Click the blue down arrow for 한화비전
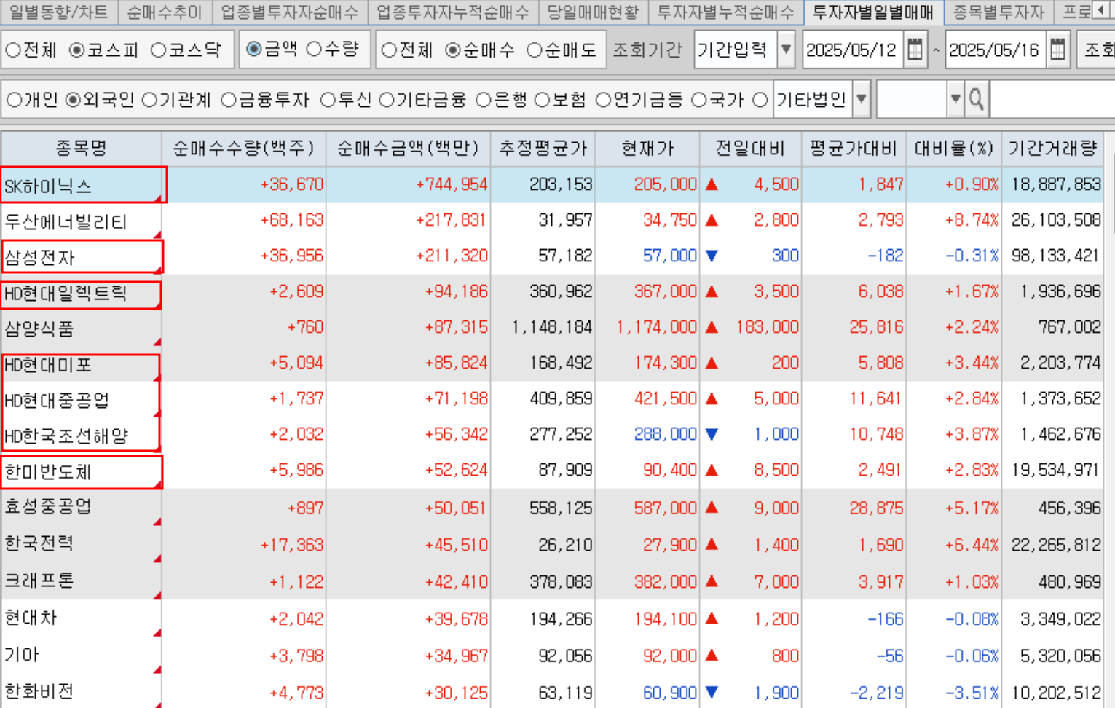This screenshot has width=1115, height=708. click(712, 692)
